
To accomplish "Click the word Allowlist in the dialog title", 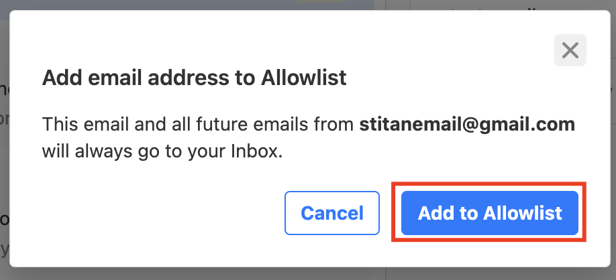I will 304,78.
